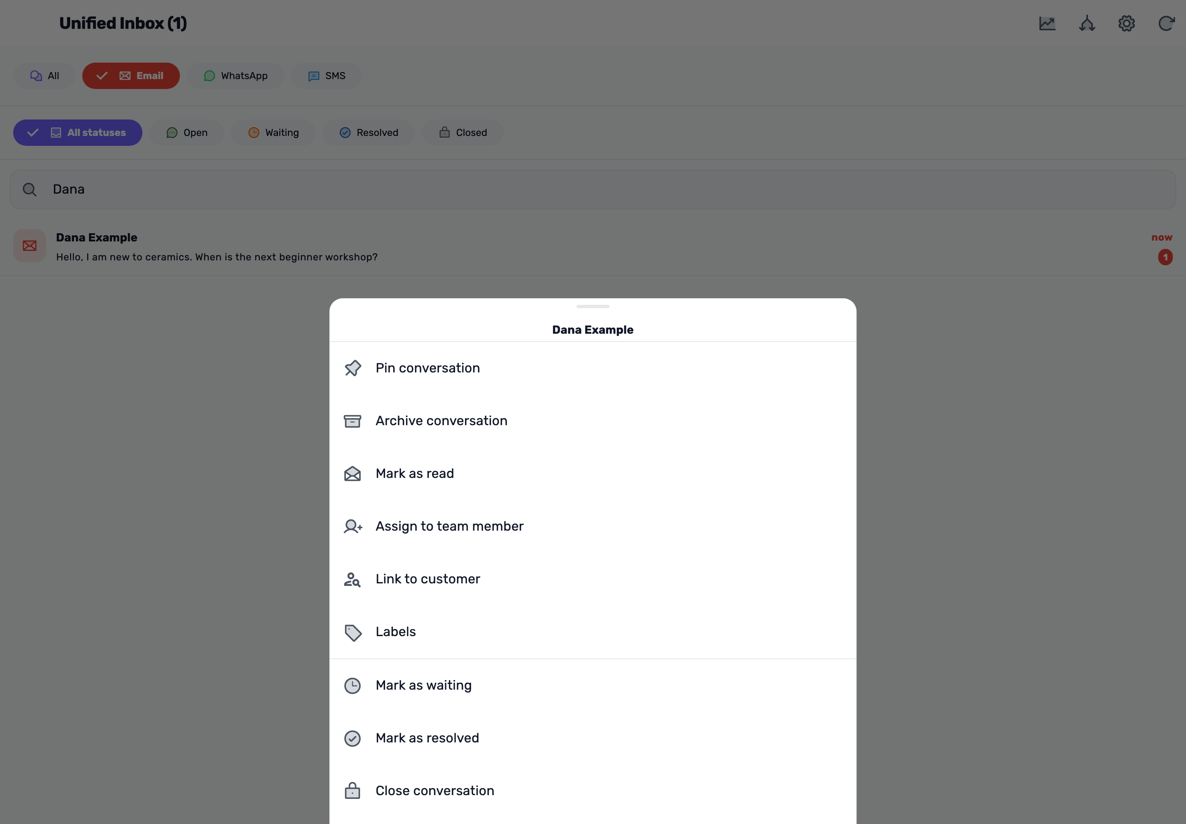This screenshot has height=824, width=1186.
Task: Select the All channels filter chip
Action: 44,76
